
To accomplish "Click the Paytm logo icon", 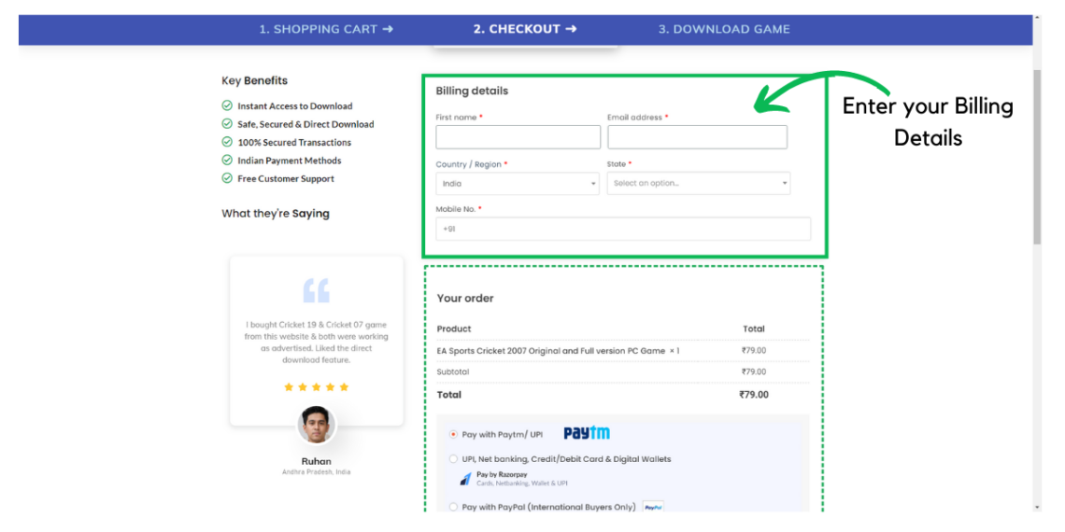I will click(587, 433).
